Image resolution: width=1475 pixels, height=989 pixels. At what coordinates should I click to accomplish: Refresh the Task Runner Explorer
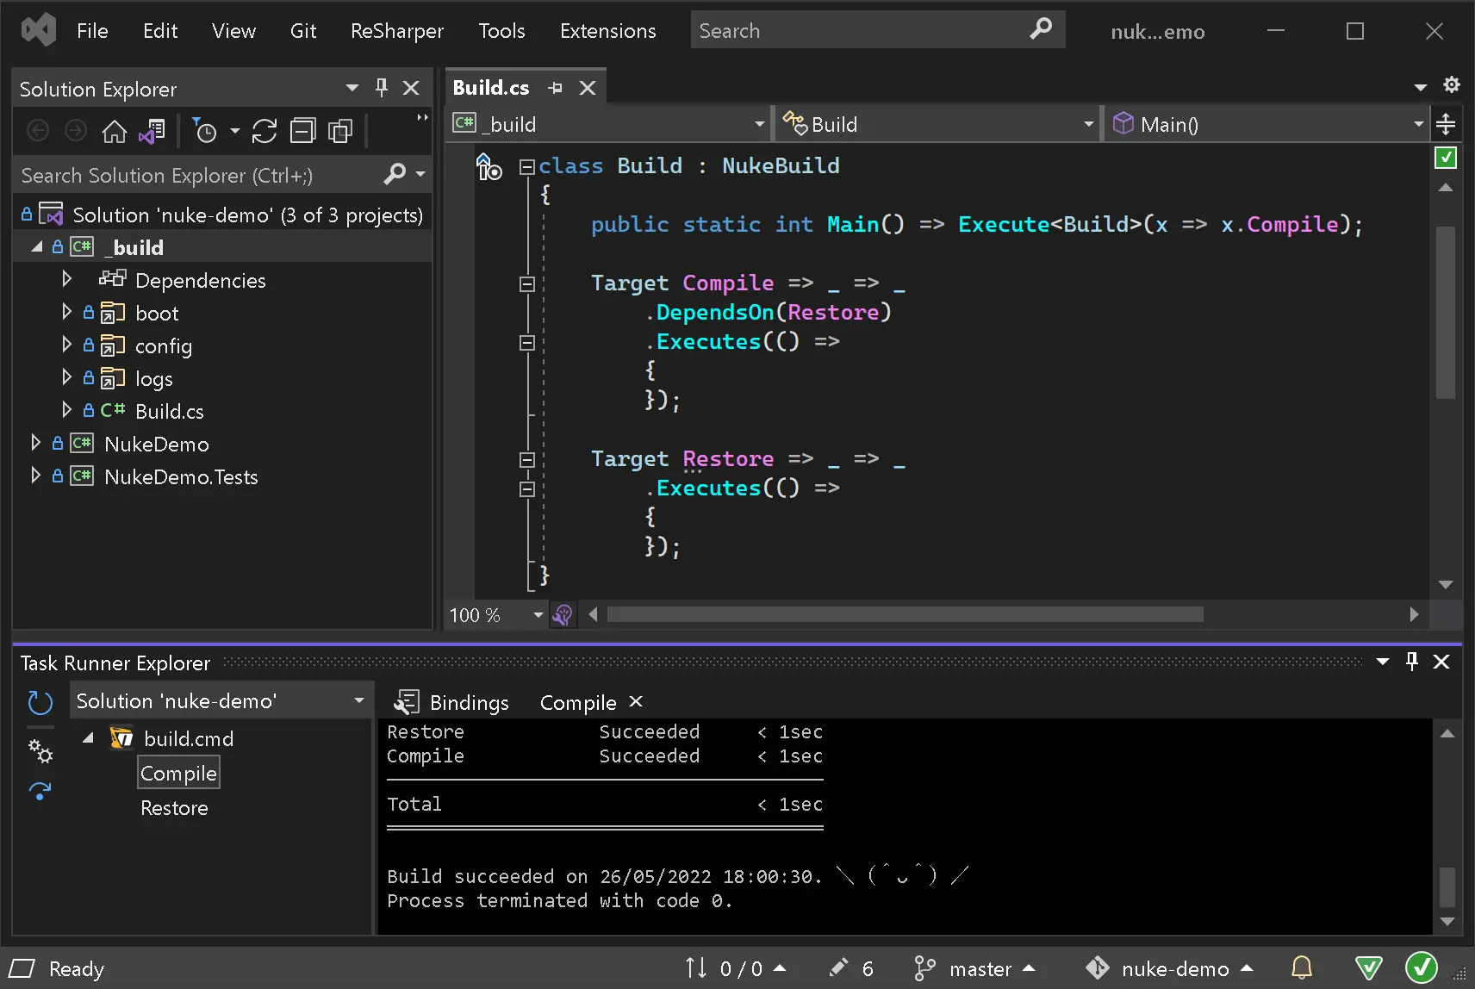(40, 702)
